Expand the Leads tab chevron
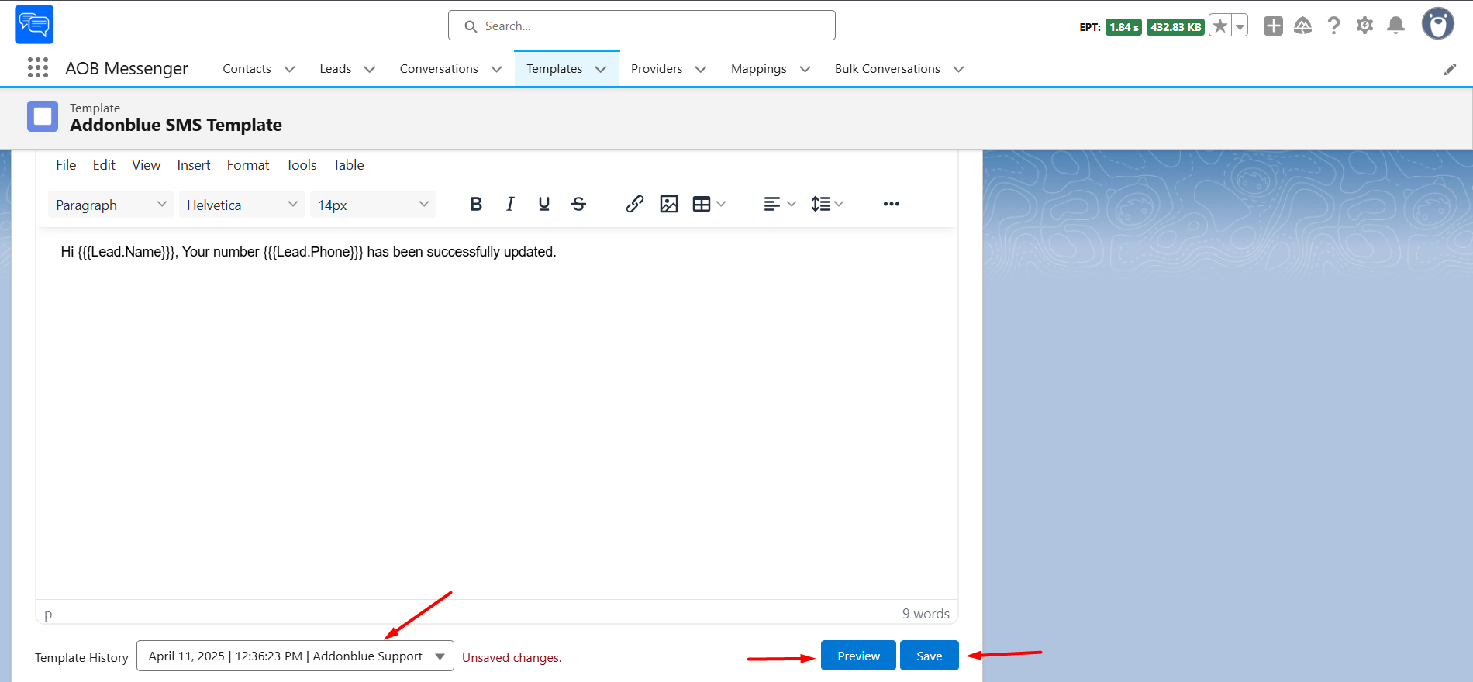1473x682 pixels. [x=370, y=69]
